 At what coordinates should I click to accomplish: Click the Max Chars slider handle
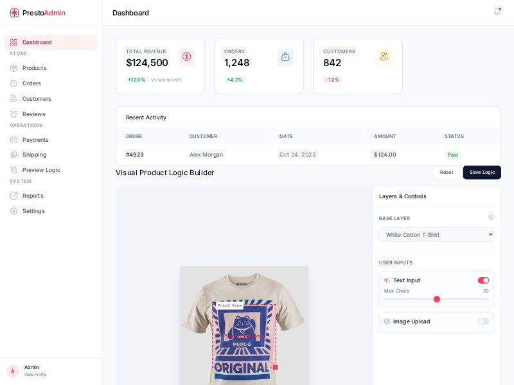pyautogui.click(x=437, y=300)
